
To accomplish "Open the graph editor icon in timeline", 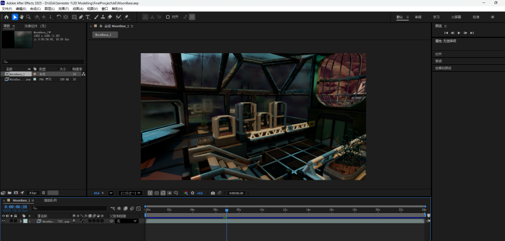I will 138,208.
